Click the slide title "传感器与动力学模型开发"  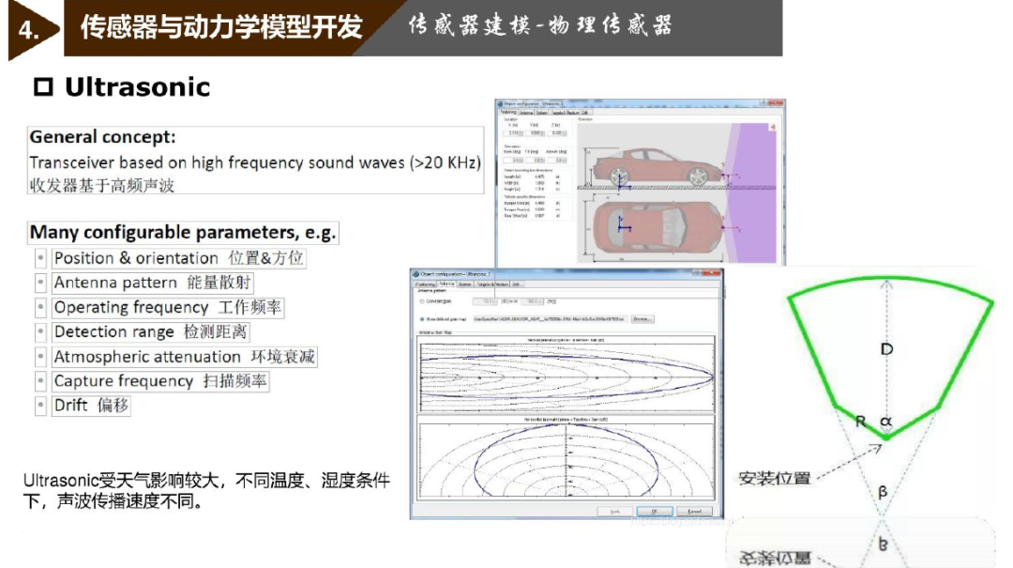221,27
